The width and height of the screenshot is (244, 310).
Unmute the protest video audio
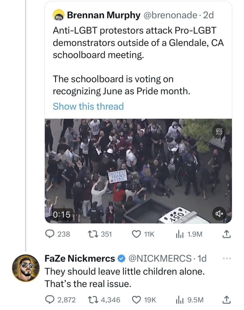click(219, 213)
